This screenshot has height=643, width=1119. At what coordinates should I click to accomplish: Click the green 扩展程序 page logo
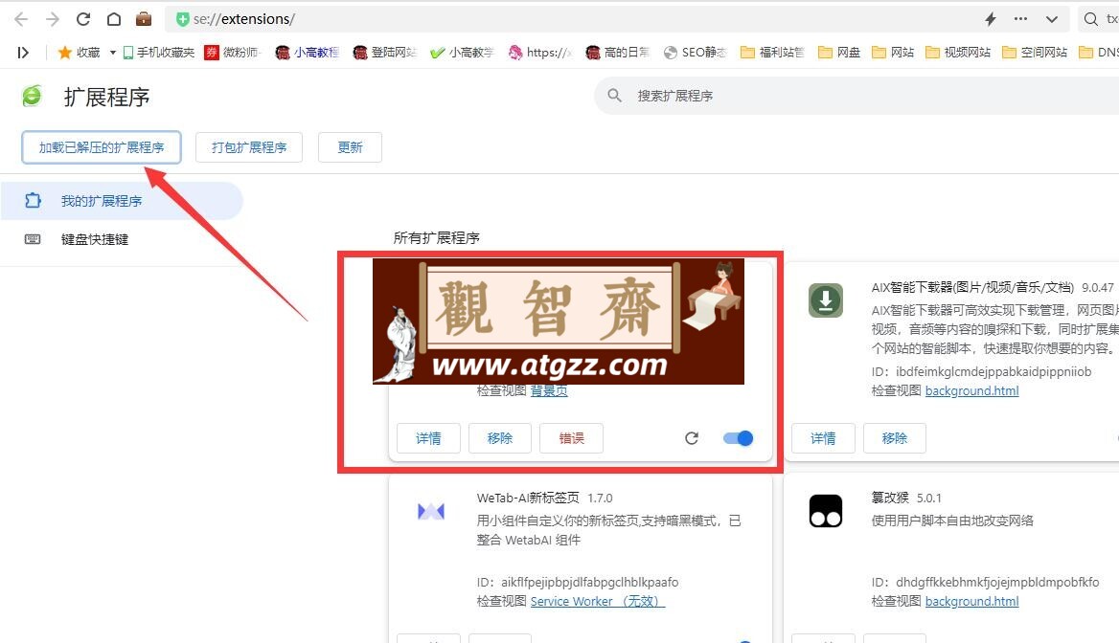click(33, 96)
